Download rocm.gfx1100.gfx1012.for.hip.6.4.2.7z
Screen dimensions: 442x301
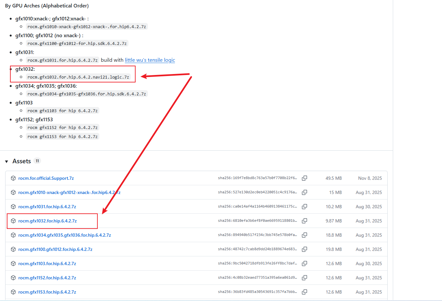55,249
